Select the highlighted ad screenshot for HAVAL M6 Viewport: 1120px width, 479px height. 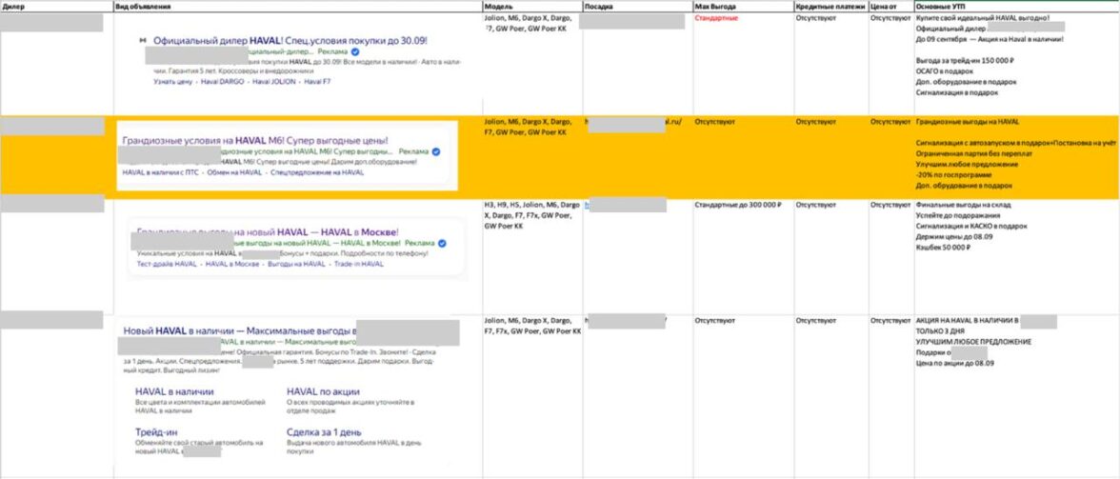pos(288,155)
